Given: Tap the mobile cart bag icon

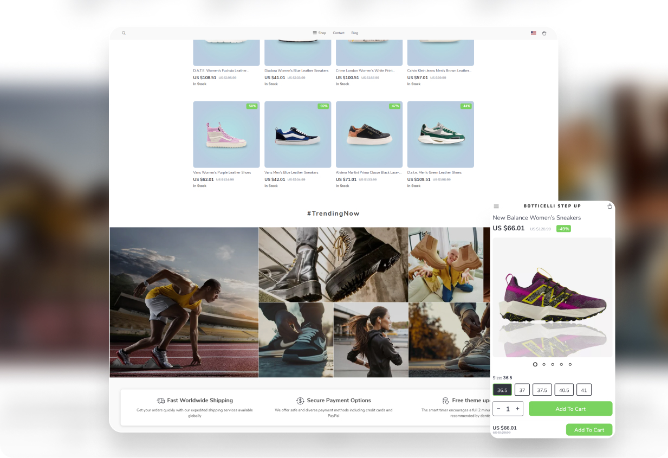Looking at the screenshot, I should point(609,206).
